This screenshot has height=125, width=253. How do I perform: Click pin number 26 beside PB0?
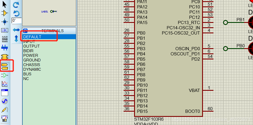pos(127,30)
